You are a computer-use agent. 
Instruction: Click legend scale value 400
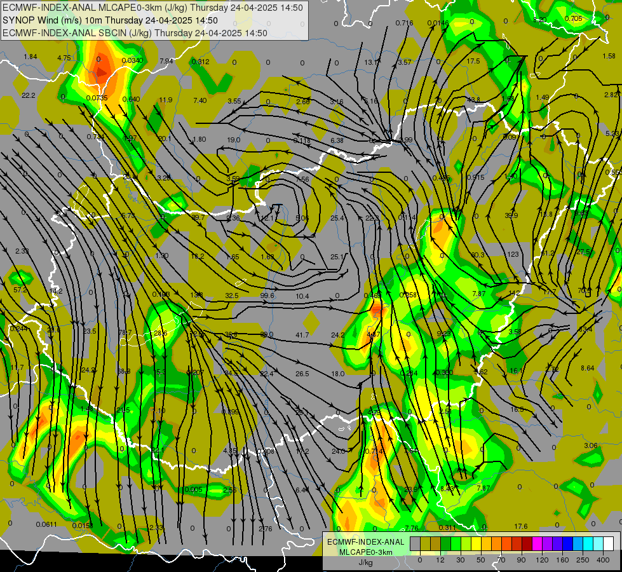[x=603, y=560]
